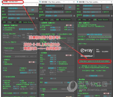This screenshot has width=113, height=97.
Task: Collapse 灯光缓存 rollout in middle window
Action: 40,53
